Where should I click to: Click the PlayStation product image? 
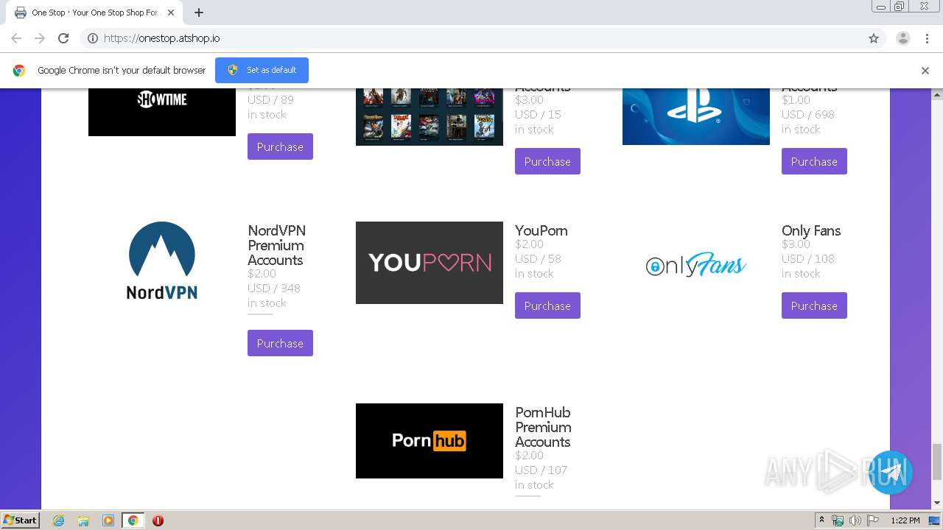696,116
